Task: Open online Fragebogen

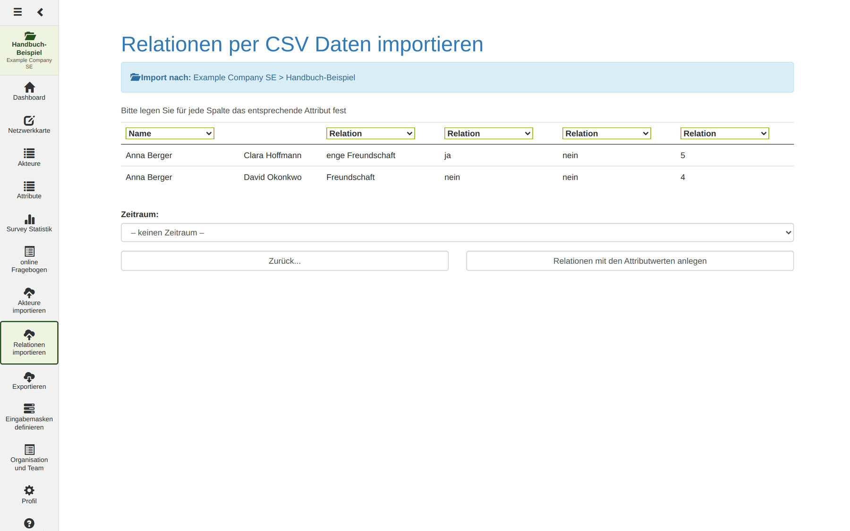Action: coord(29,259)
